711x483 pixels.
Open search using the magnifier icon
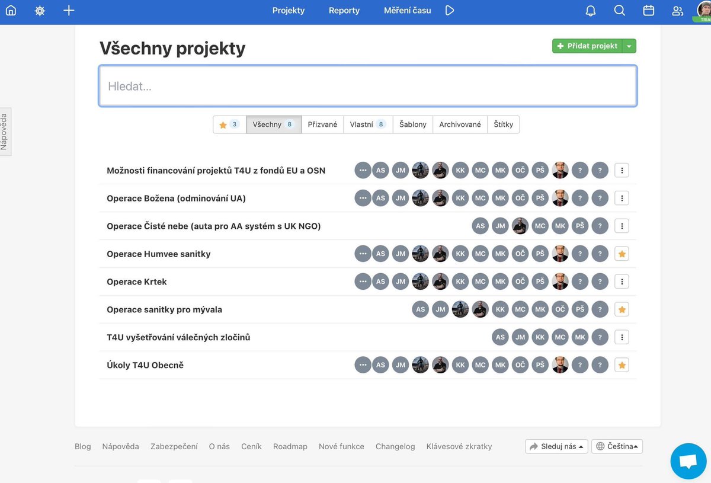tap(619, 10)
